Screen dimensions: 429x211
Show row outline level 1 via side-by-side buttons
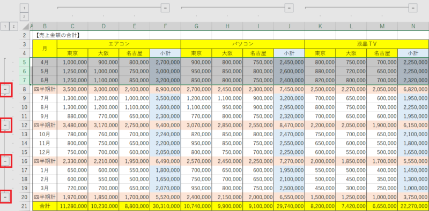[x=5, y=27]
